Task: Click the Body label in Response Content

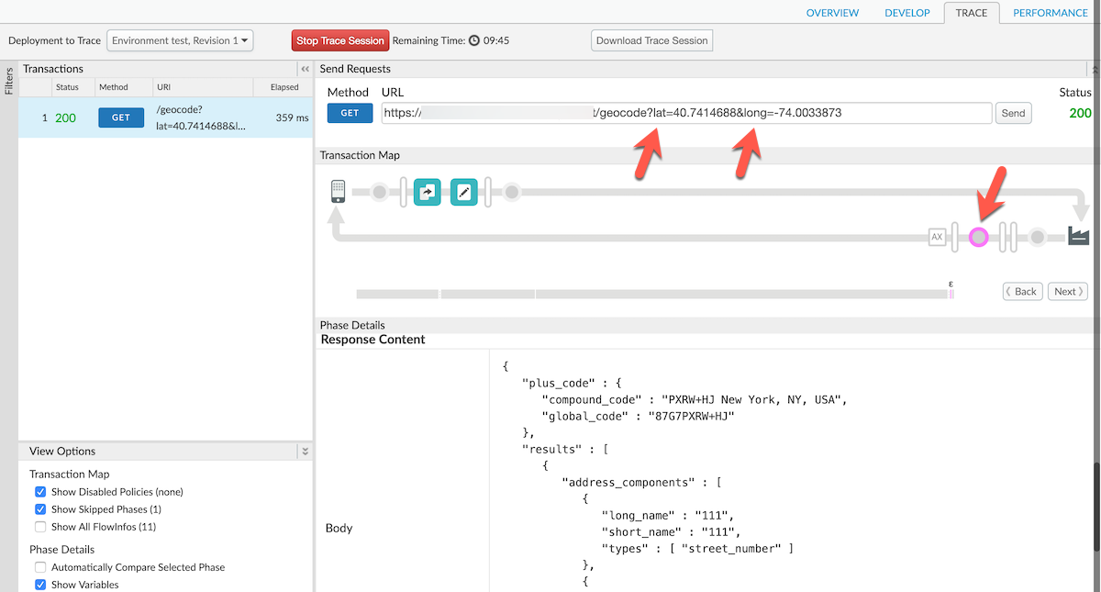Action: (339, 529)
